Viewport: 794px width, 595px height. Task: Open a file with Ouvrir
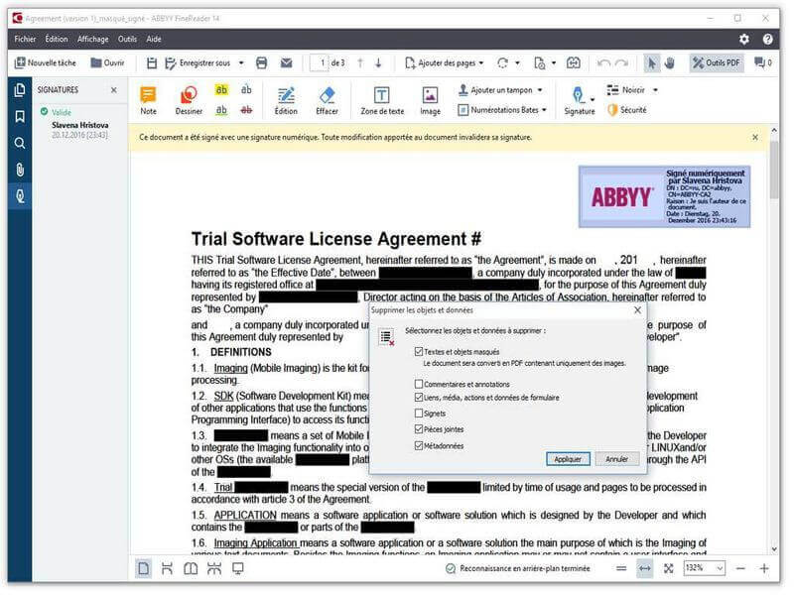click(x=107, y=62)
